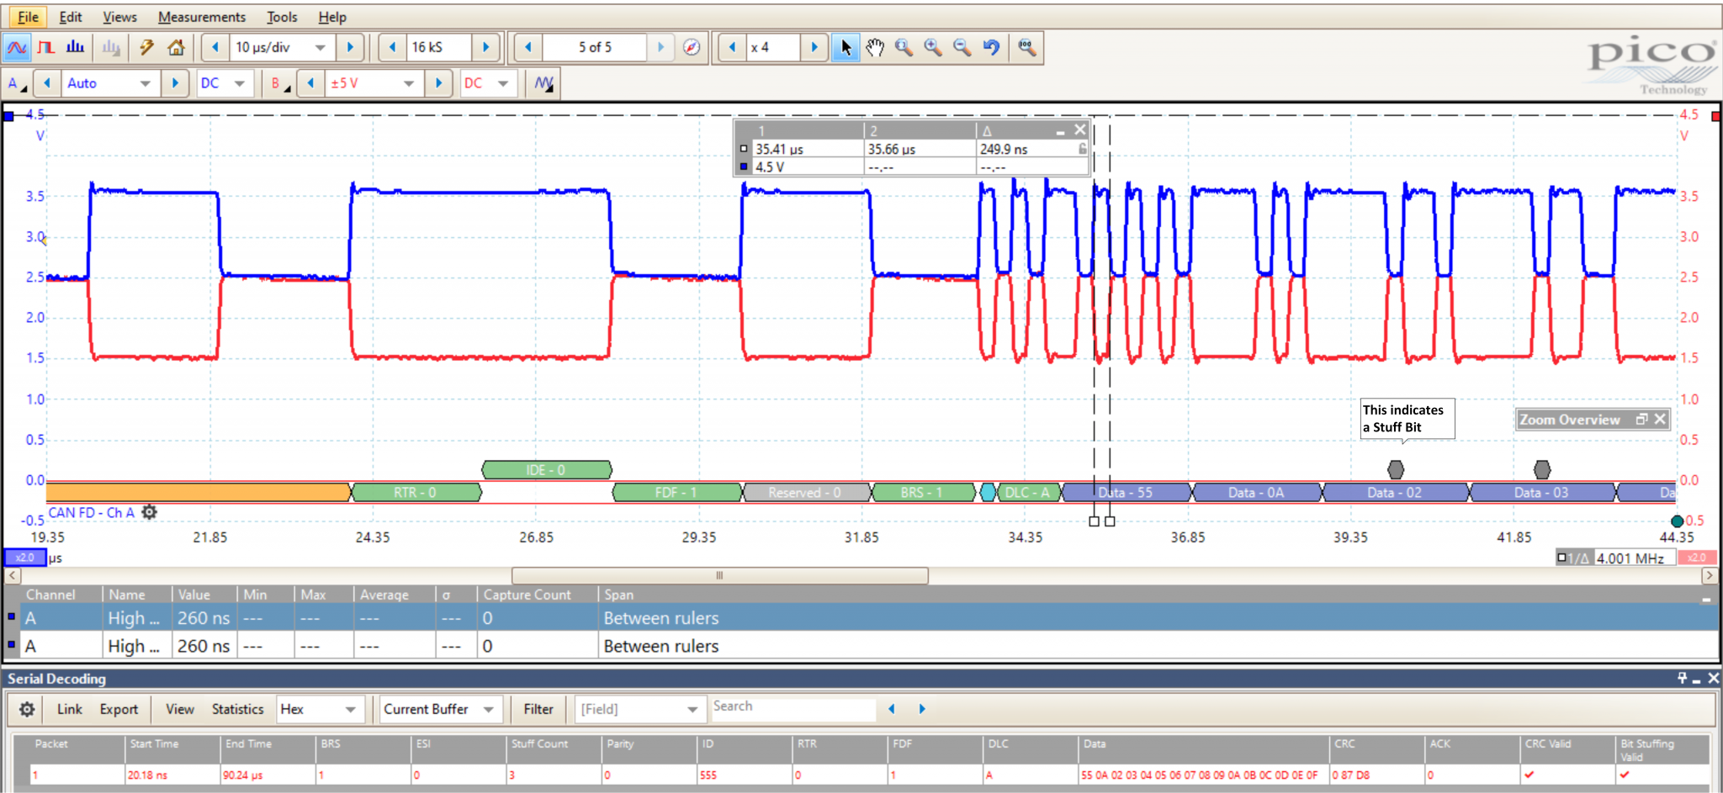Click the Export button
The image size is (1723, 793).
[x=119, y=710]
